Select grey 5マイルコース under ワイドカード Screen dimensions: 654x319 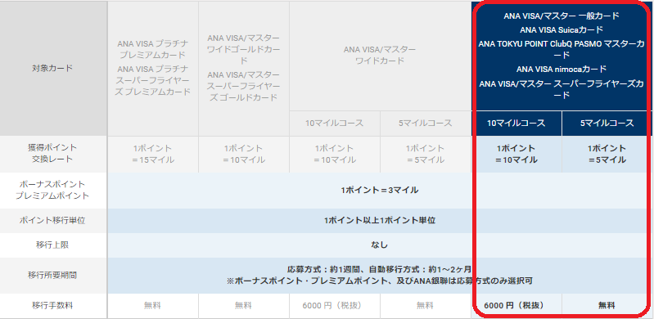coord(425,124)
